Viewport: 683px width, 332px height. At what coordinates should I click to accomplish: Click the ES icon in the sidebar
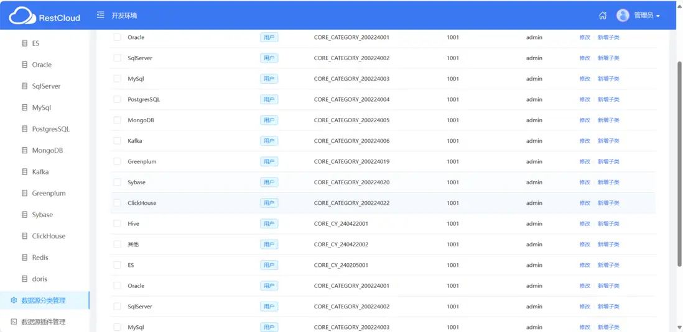tap(24, 43)
